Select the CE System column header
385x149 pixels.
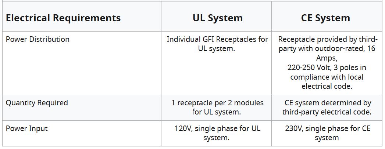coord(326,18)
